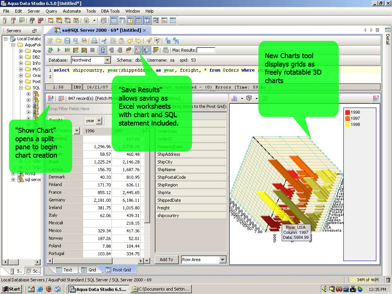Click the red 1996 legend swatch

[x=348, y=112]
